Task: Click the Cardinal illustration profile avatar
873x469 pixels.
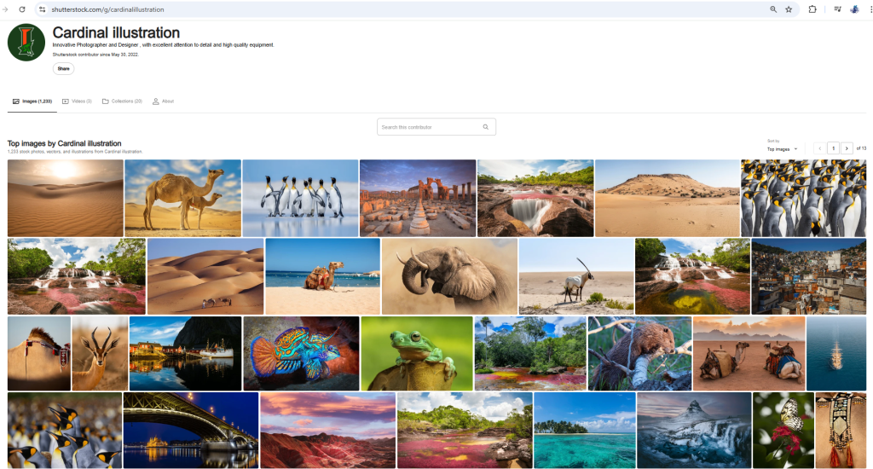Action: point(26,43)
